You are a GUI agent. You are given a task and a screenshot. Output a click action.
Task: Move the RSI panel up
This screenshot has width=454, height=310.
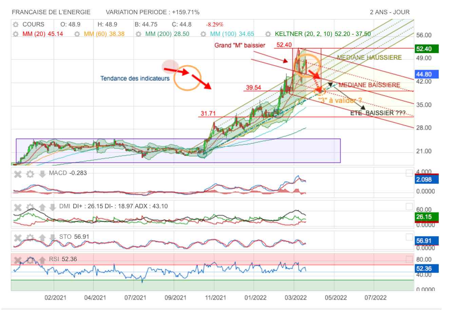point(42,260)
